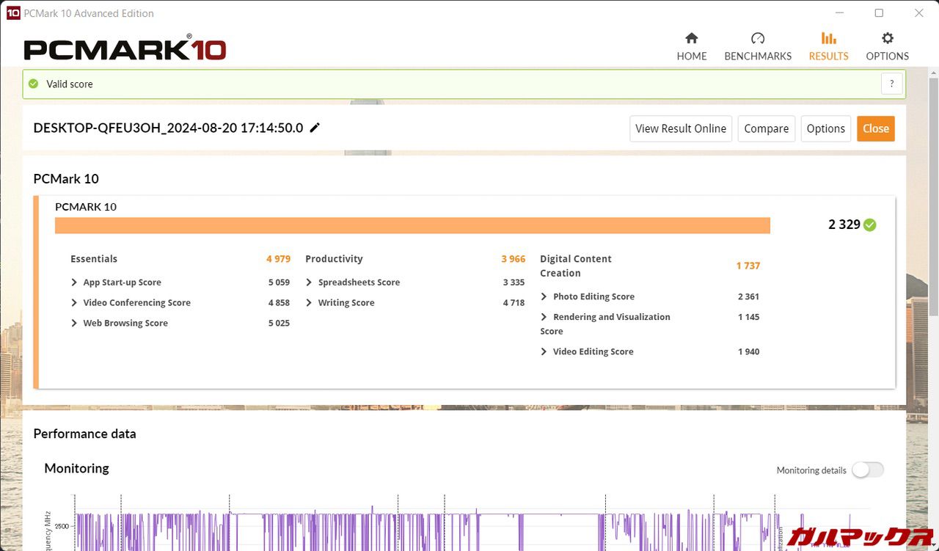
Task: Expand the App Start-up Score row
Action: click(x=74, y=282)
